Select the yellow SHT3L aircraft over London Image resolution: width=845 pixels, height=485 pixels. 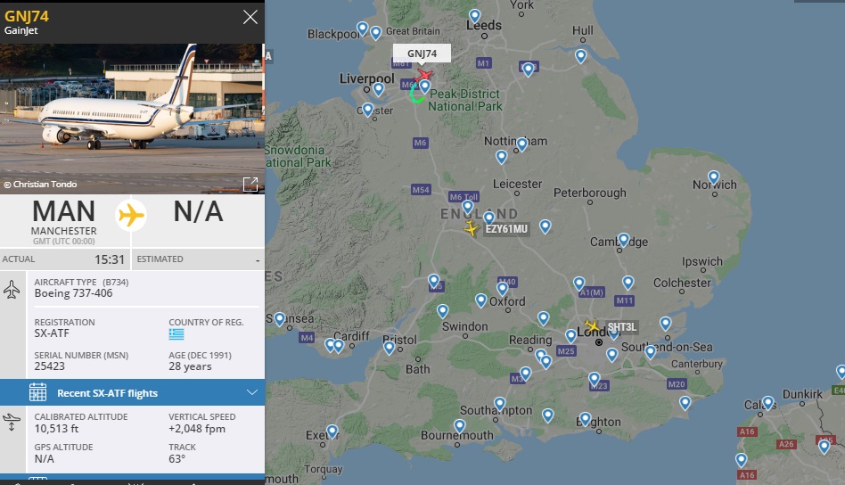pyautogui.click(x=592, y=326)
